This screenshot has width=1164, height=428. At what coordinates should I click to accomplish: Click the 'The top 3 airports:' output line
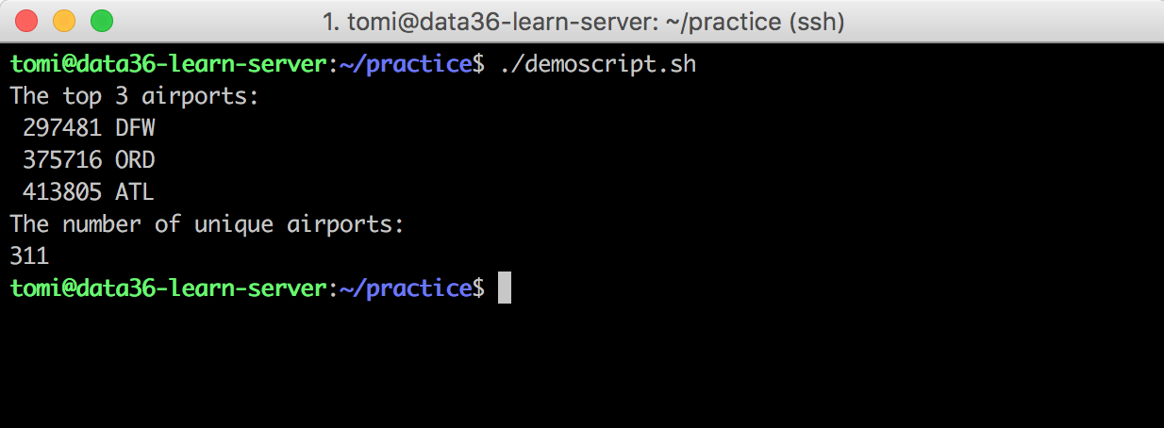tap(134, 97)
